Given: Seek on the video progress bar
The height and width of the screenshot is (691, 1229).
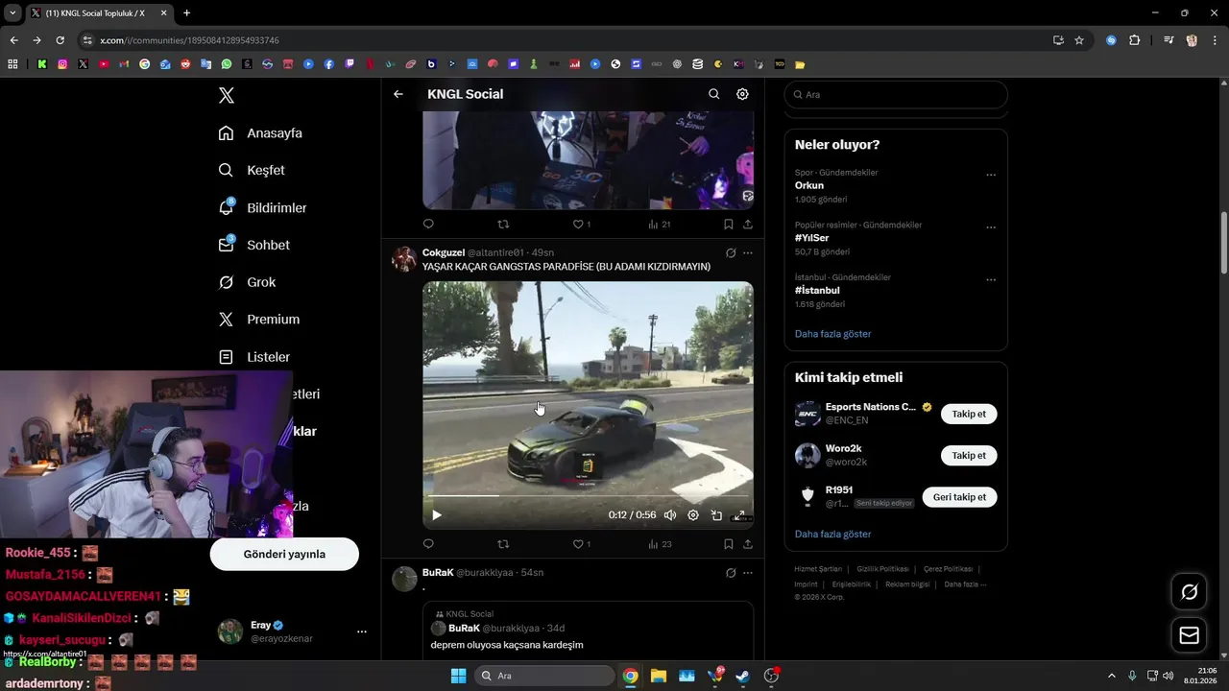Looking at the screenshot, I should click(x=588, y=496).
